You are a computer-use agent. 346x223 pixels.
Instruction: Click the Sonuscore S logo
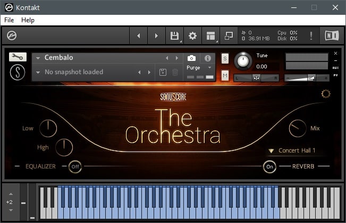point(18,72)
